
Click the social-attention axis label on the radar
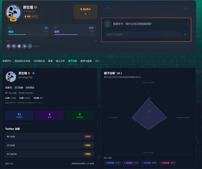coord(113,118)
